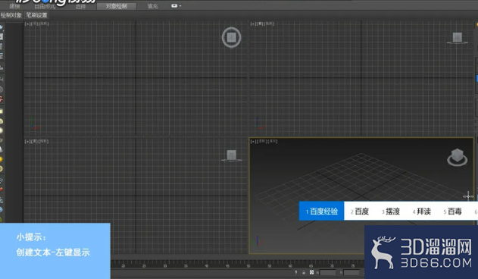
Task: Click the ViewCube in the left viewport
Action: coord(231,155)
